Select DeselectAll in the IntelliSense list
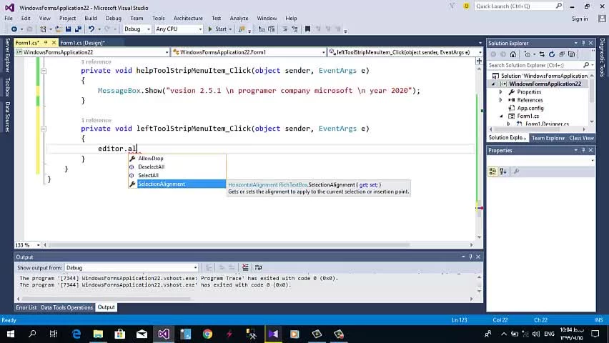This screenshot has width=609, height=343. click(177, 167)
